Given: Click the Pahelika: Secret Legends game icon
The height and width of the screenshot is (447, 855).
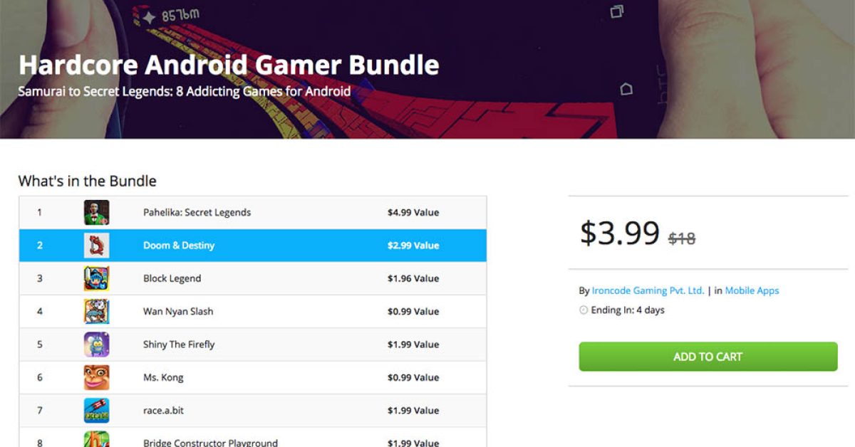Looking at the screenshot, I should tap(96, 212).
